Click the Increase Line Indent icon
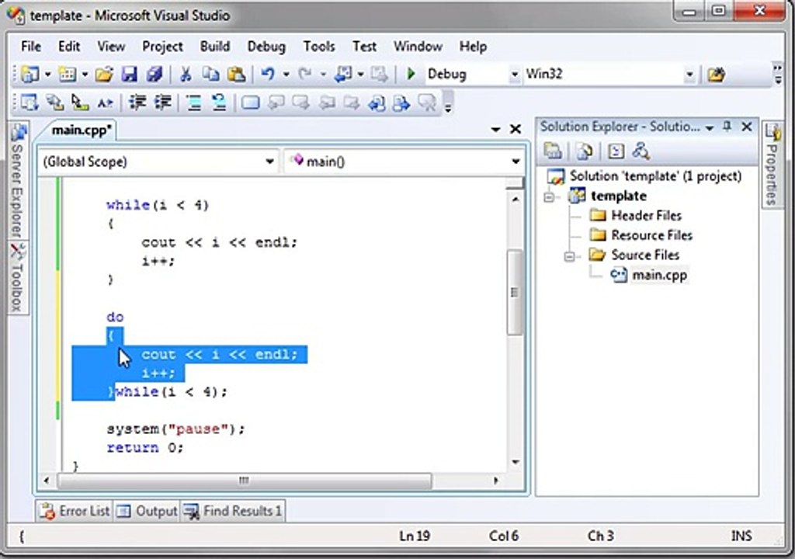Screen dimensions: 795x559 pos(163,103)
